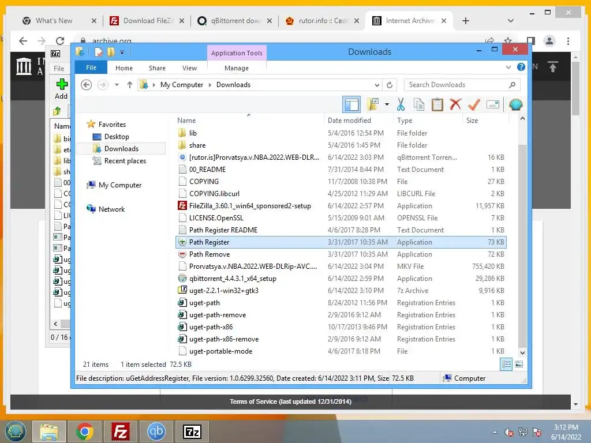Select the Provatsya MKV file

coord(341,266)
